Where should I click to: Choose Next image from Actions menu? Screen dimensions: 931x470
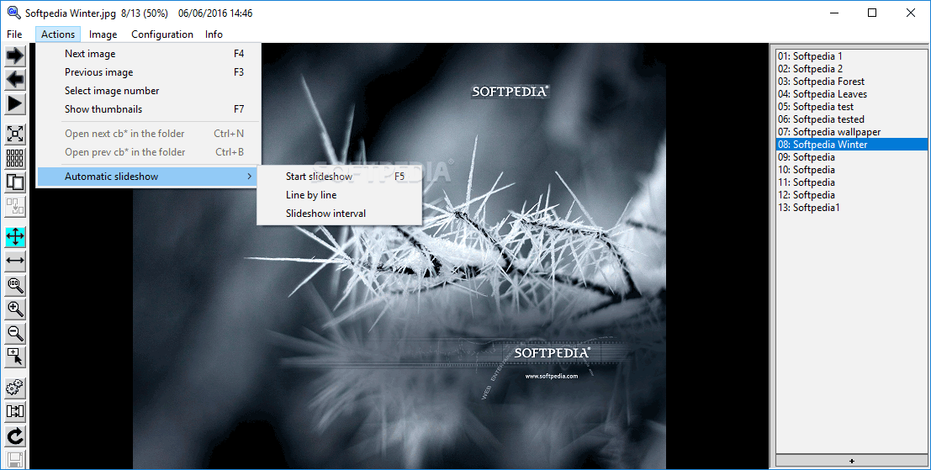(148, 54)
